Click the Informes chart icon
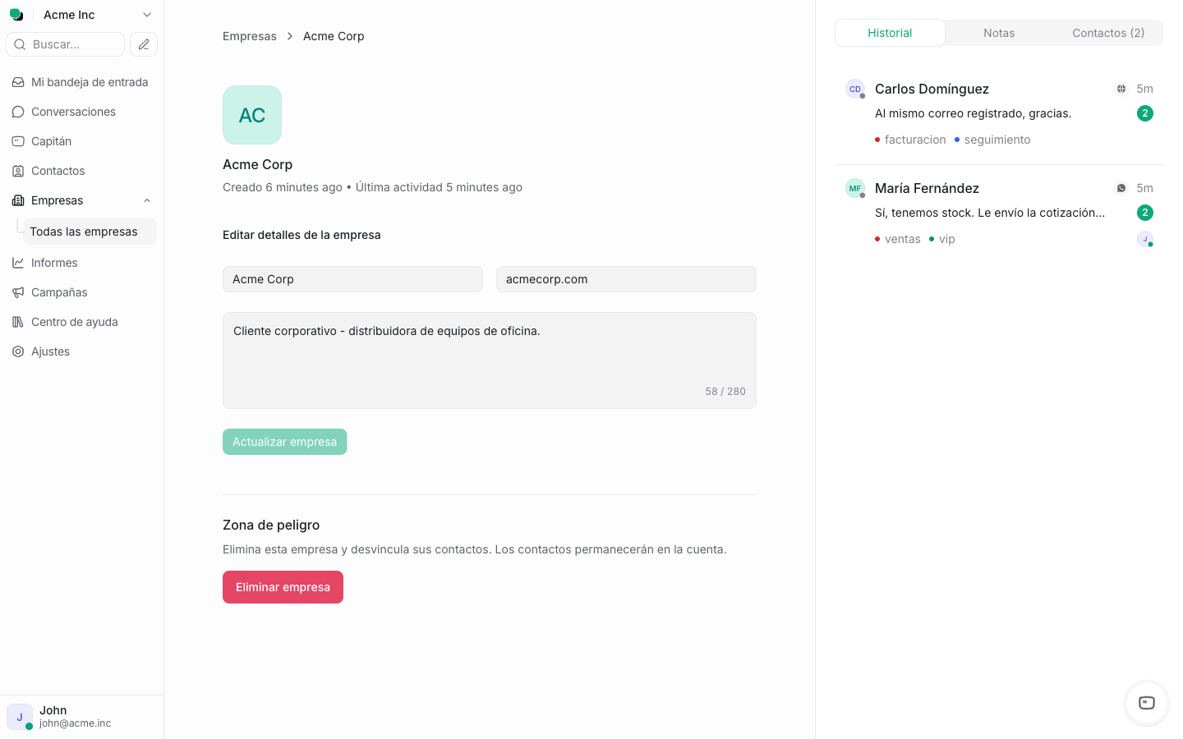 point(18,263)
